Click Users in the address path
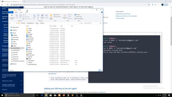This screenshot has height=97, width=172. pos(37,23)
